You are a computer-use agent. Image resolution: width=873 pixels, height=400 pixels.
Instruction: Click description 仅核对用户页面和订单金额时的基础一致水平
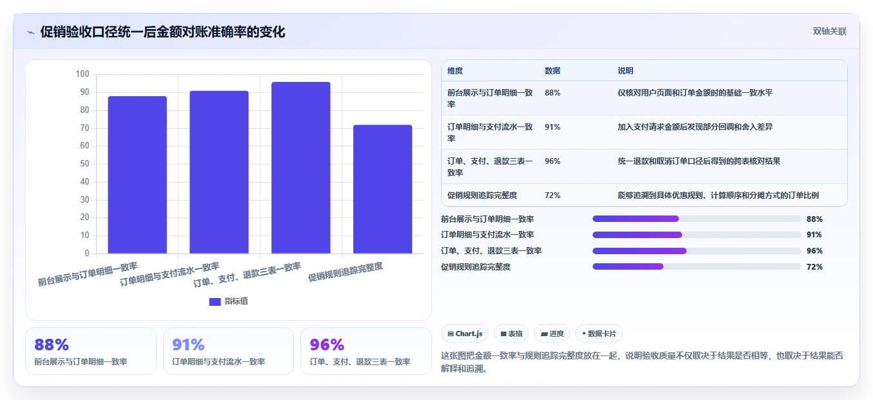695,93
